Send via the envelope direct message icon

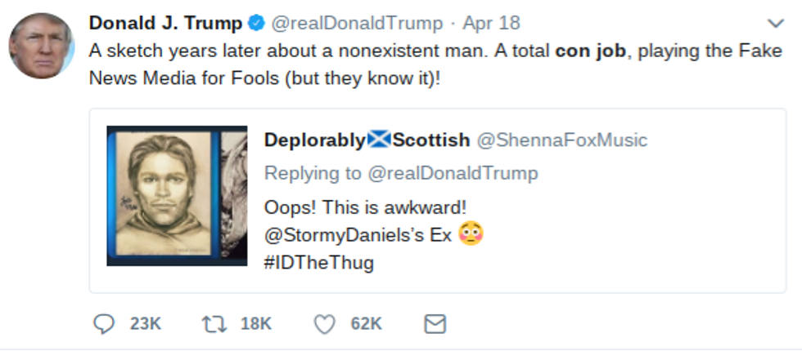click(435, 324)
